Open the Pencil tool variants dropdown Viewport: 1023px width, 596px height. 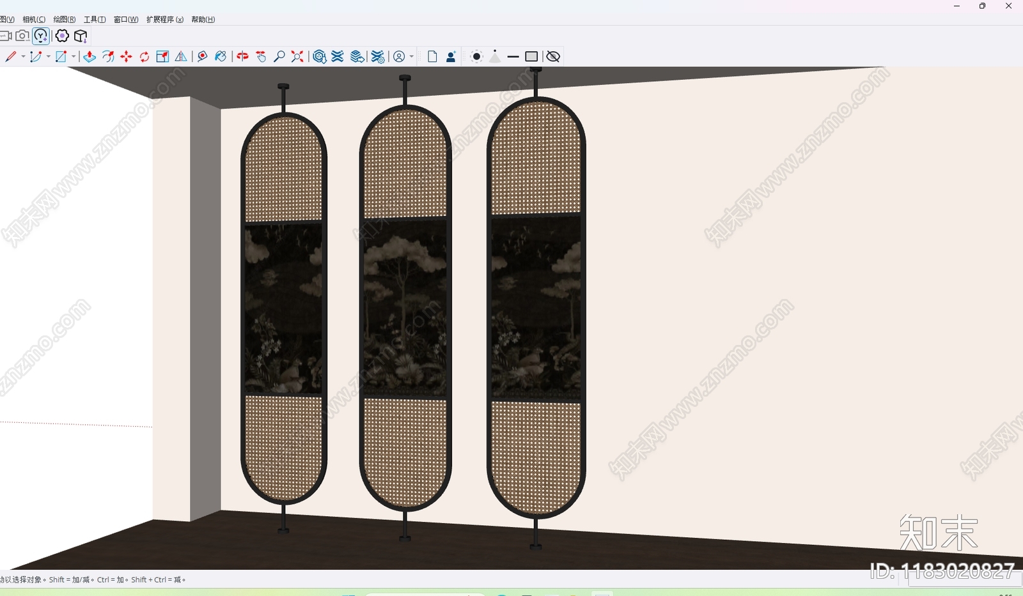23,56
